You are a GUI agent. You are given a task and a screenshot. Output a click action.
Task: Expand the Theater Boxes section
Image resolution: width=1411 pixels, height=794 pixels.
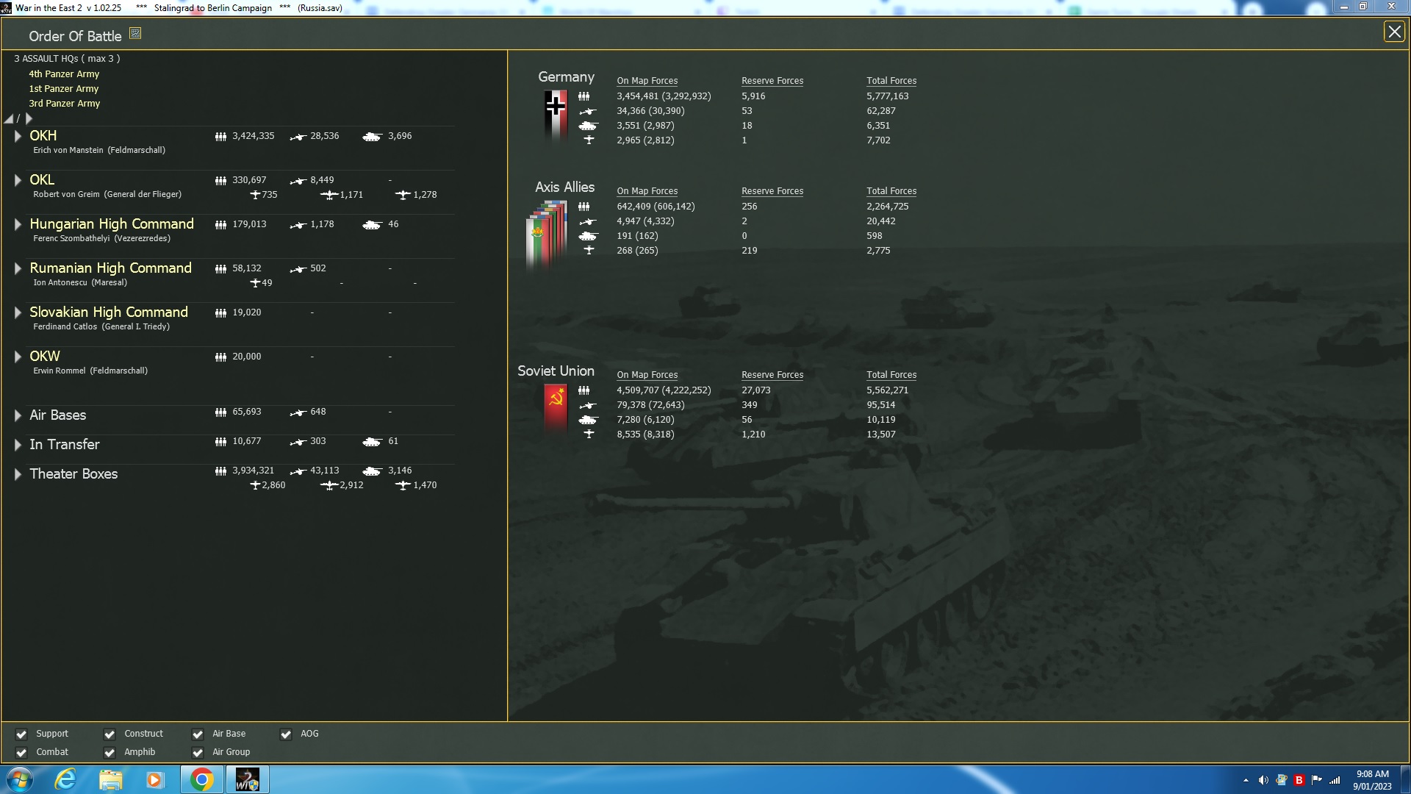[18, 474]
